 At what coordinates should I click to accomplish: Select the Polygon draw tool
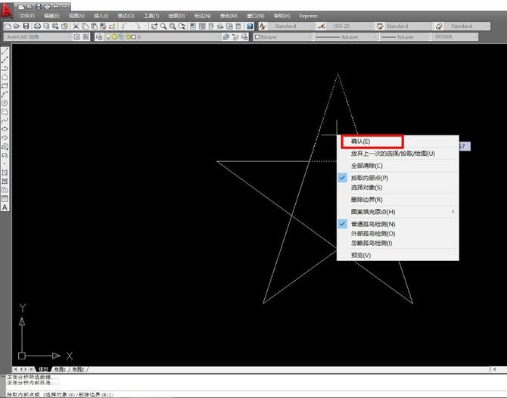(5, 76)
